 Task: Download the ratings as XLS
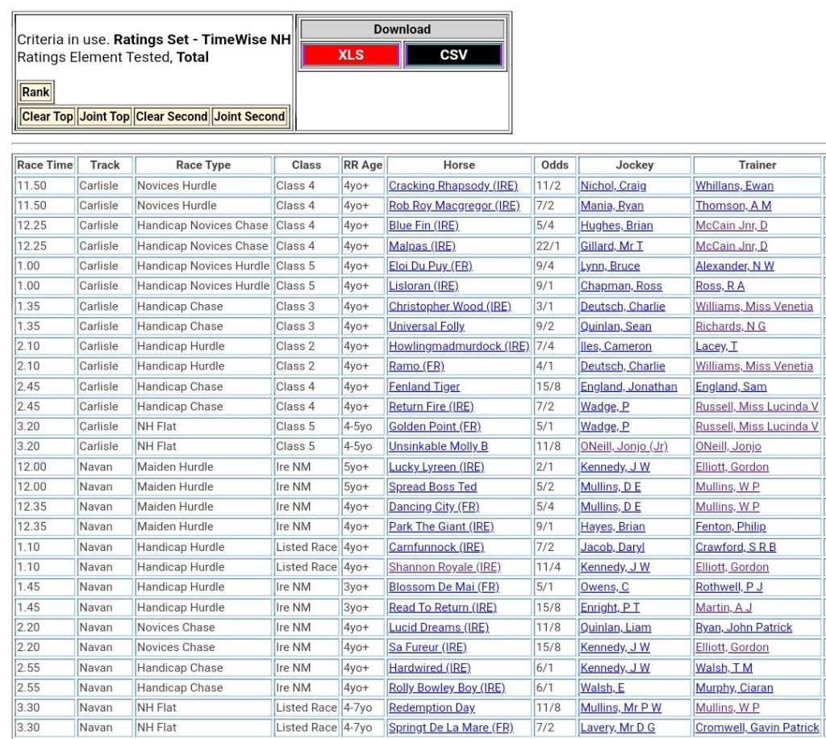tap(350, 55)
